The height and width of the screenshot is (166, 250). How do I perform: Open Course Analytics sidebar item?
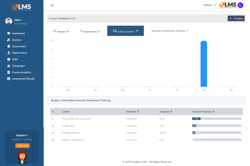point(21,72)
